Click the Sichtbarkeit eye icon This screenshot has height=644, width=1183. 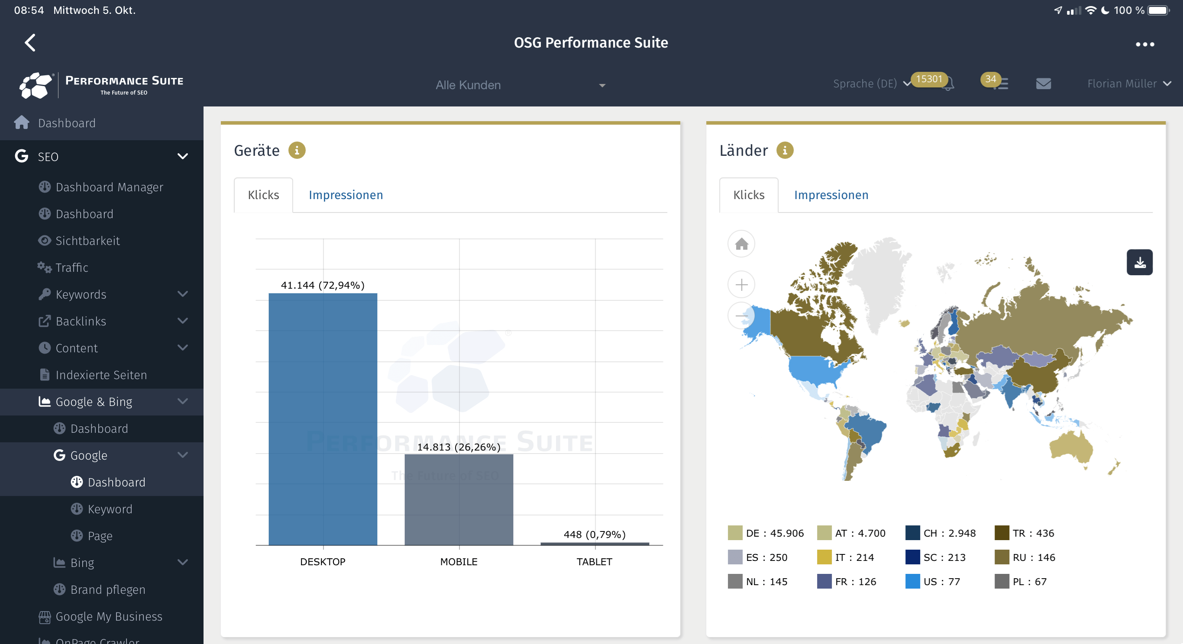pyautogui.click(x=44, y=241)
